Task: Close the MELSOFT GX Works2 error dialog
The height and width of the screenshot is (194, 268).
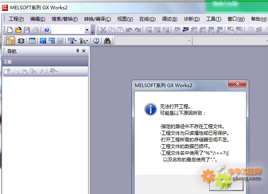Action: coord(237,84)
